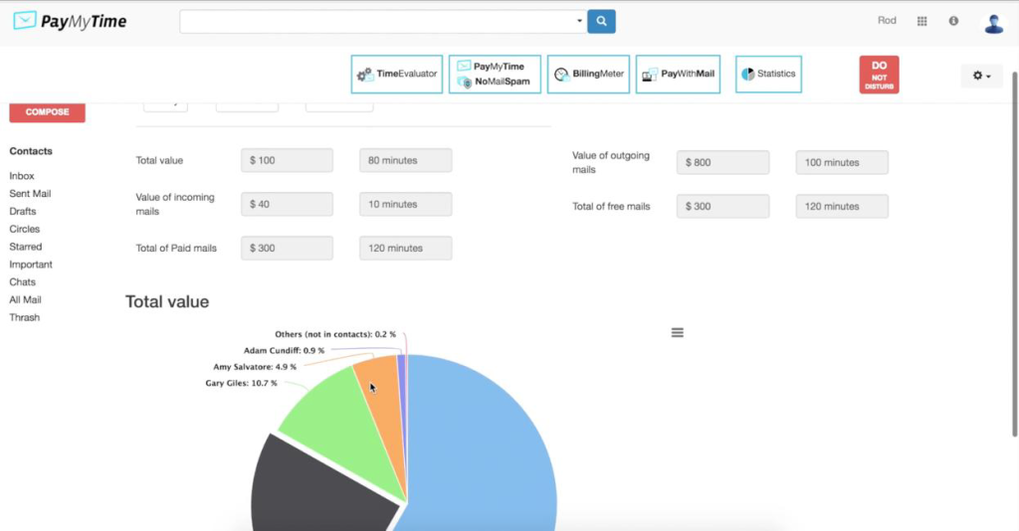Click the free mails $ 300 field
Viewport: 1019px width, 531px height.
pos(722,207)
